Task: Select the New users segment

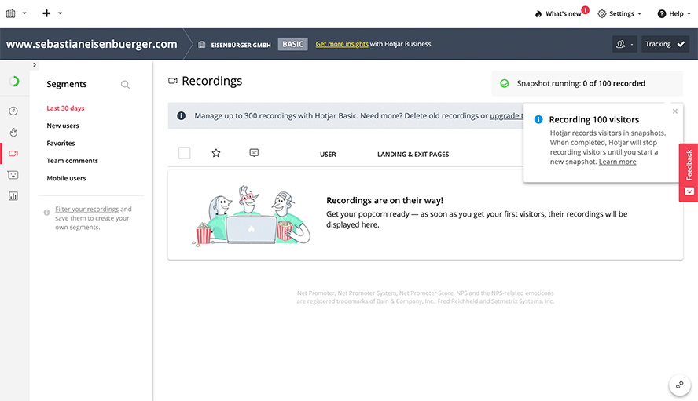Action: [63, 126]
